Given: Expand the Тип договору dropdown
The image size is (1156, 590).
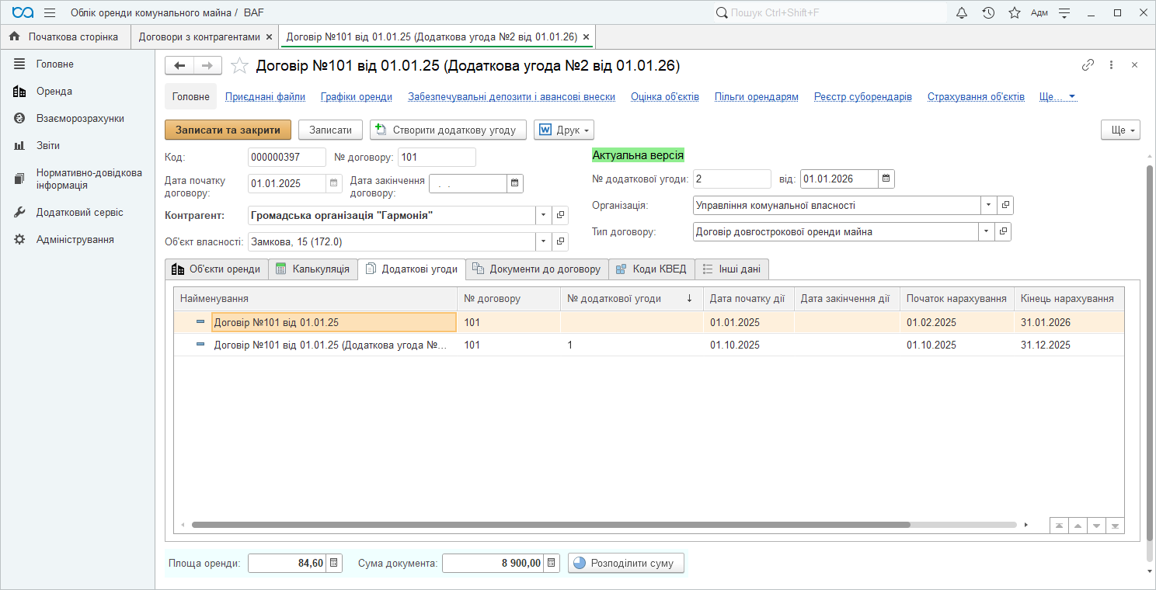Looking at the screenshot, I should pos(987,231).
